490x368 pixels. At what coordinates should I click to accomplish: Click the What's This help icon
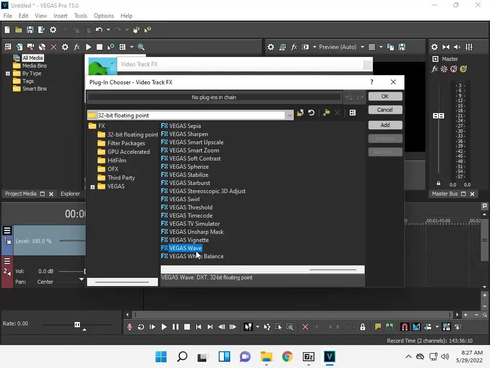[147, 30]
